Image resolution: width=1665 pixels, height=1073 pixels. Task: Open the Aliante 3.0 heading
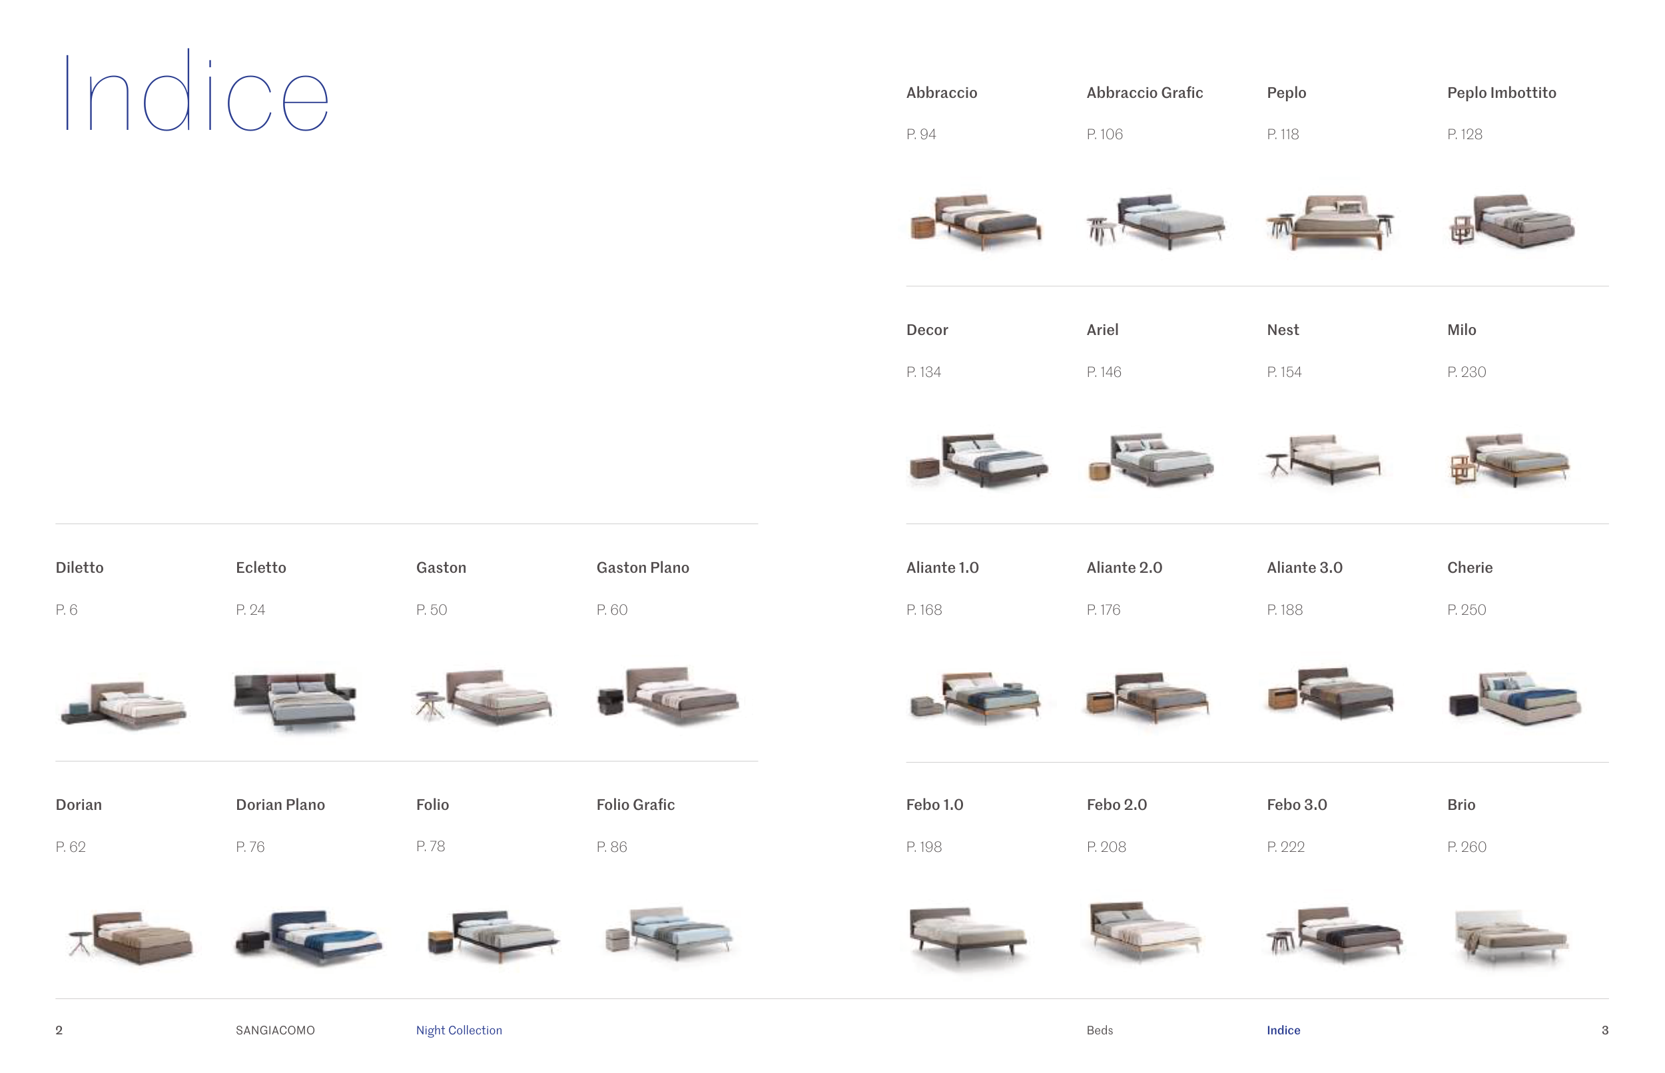[1304, 567]
